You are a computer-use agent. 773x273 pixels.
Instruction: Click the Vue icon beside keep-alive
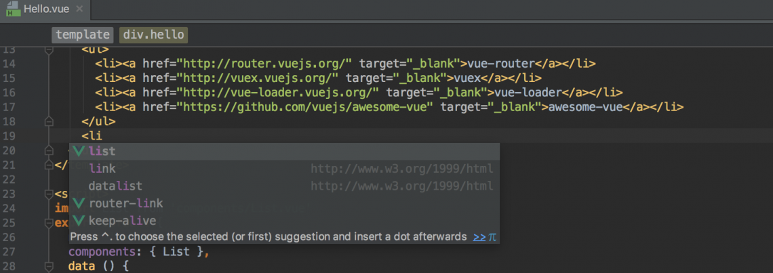coord(79,220)
